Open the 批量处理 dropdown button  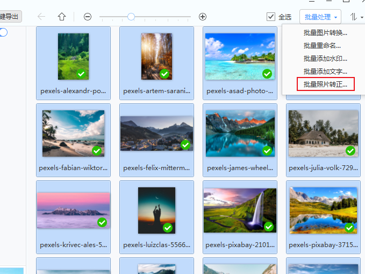pyautogui.click(x=320, y=17)
